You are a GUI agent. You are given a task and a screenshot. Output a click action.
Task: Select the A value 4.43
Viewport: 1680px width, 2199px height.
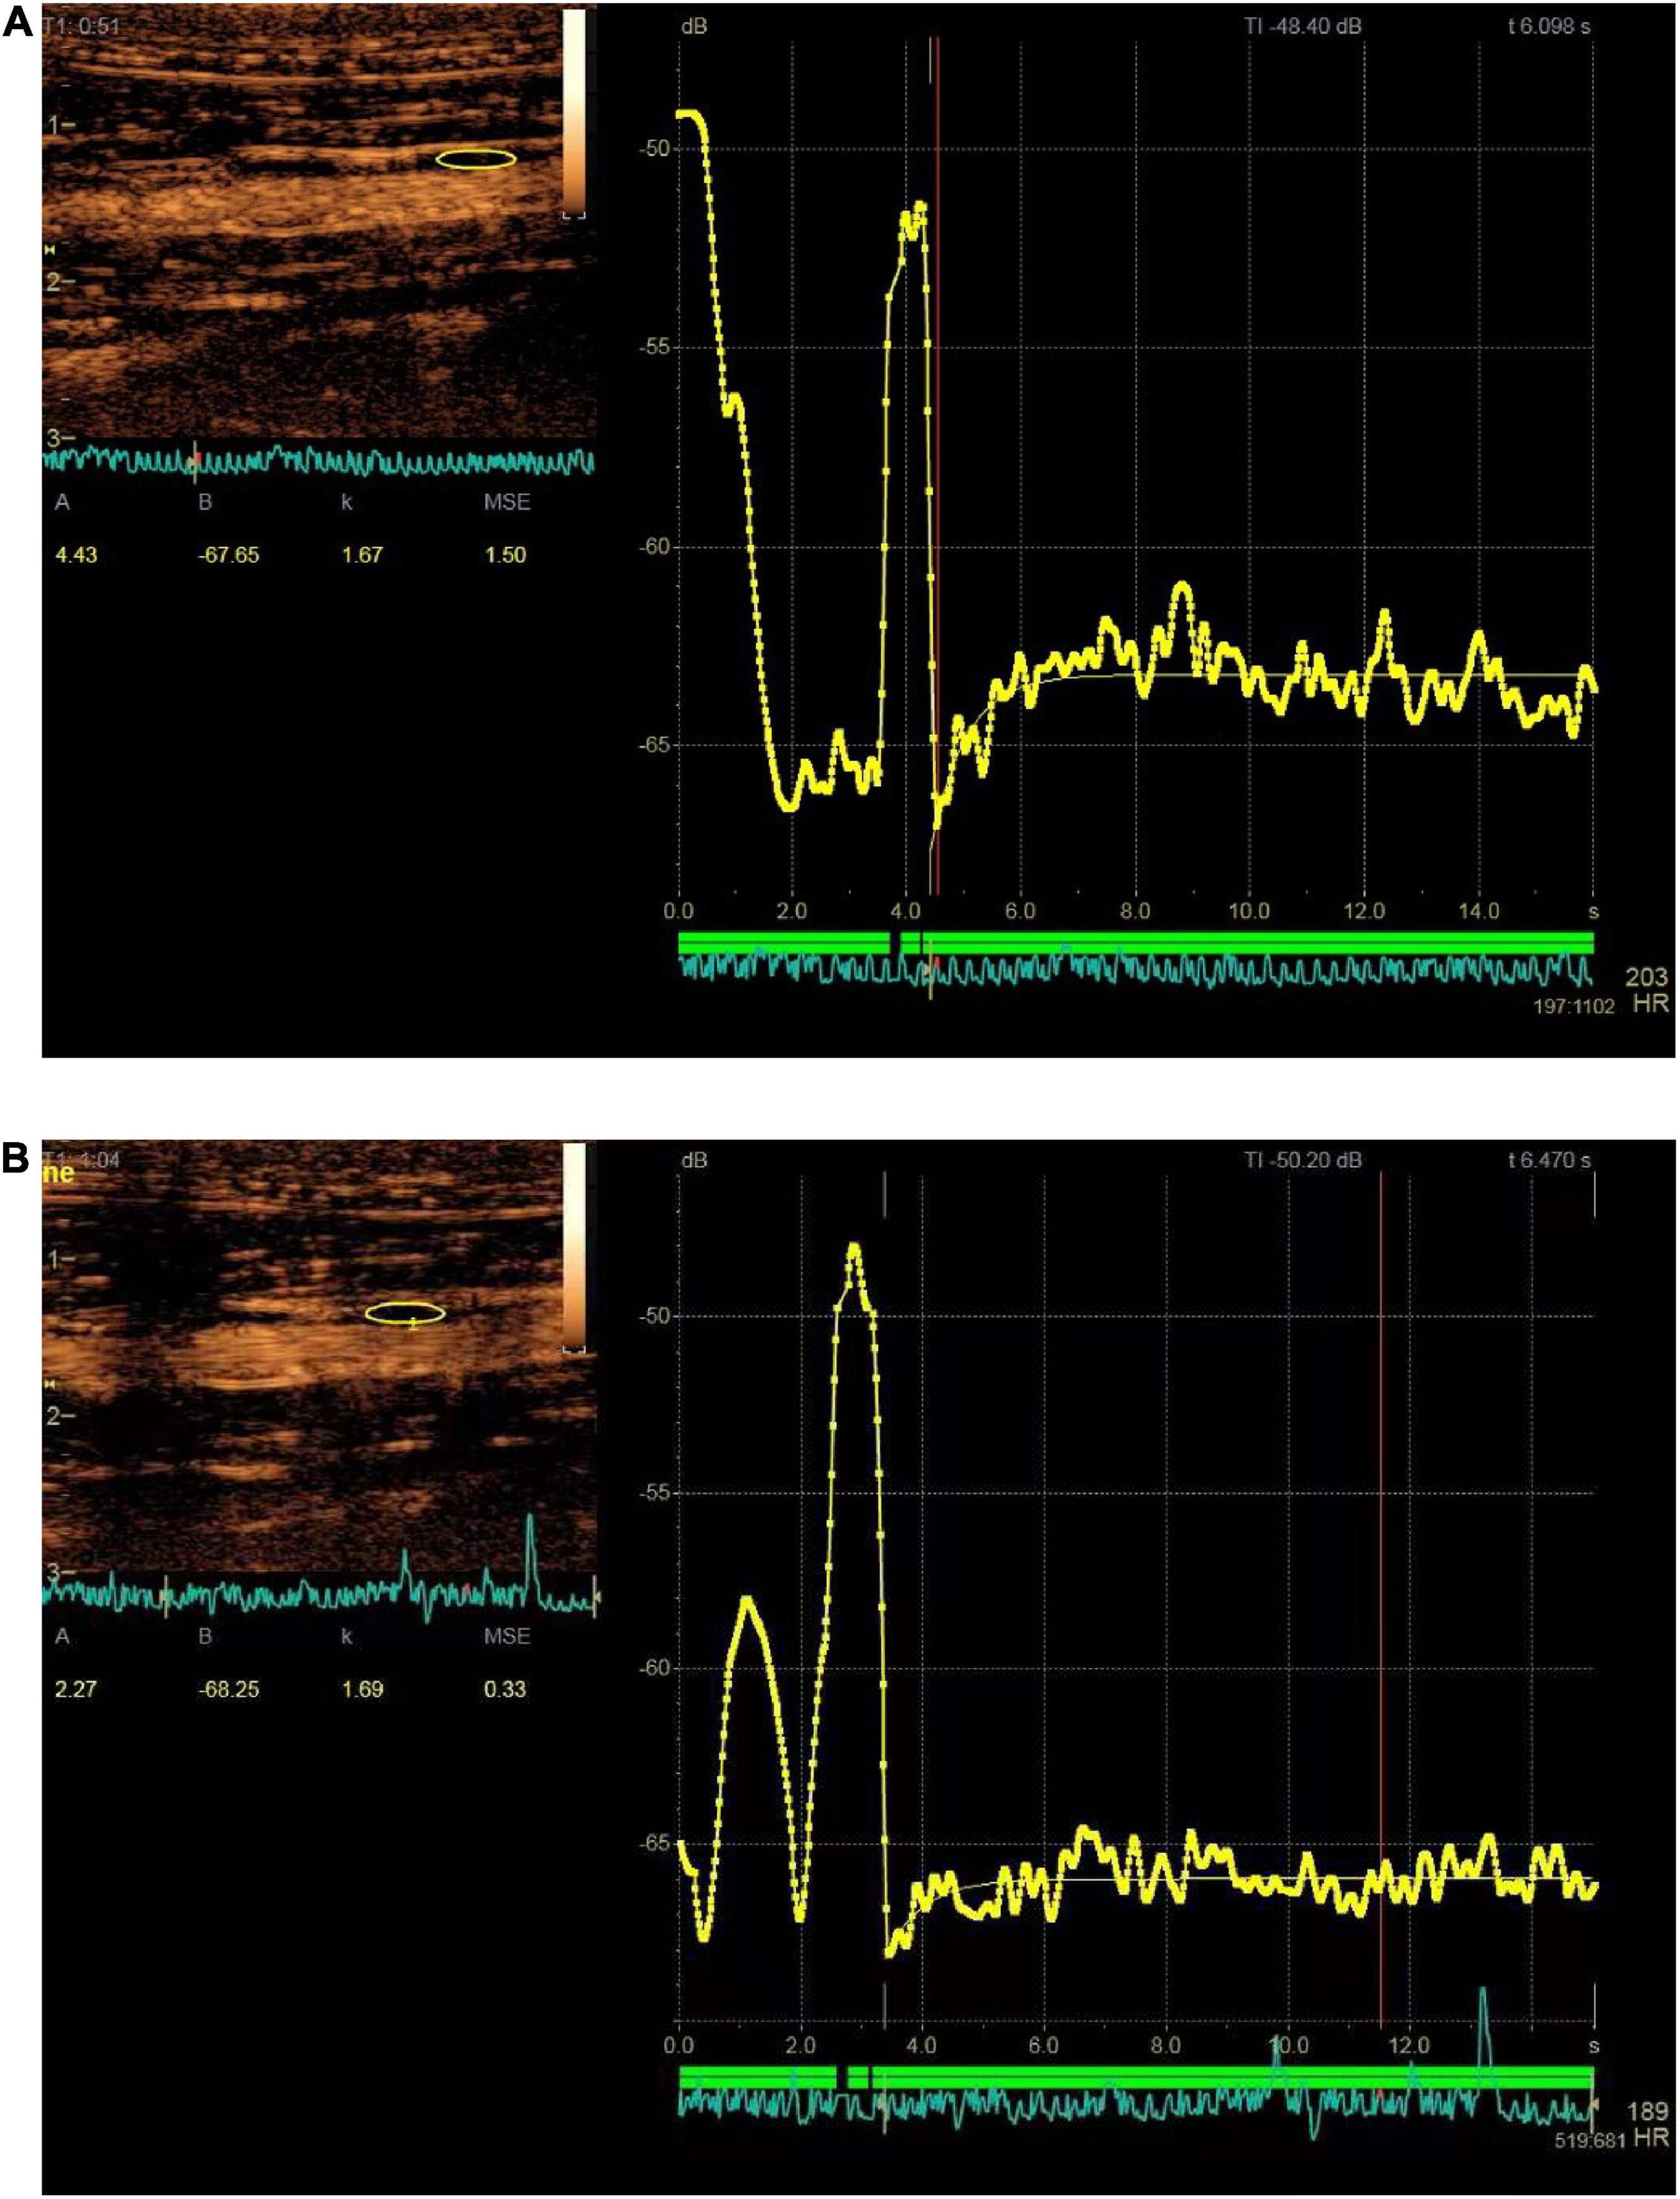coord(76,555)
